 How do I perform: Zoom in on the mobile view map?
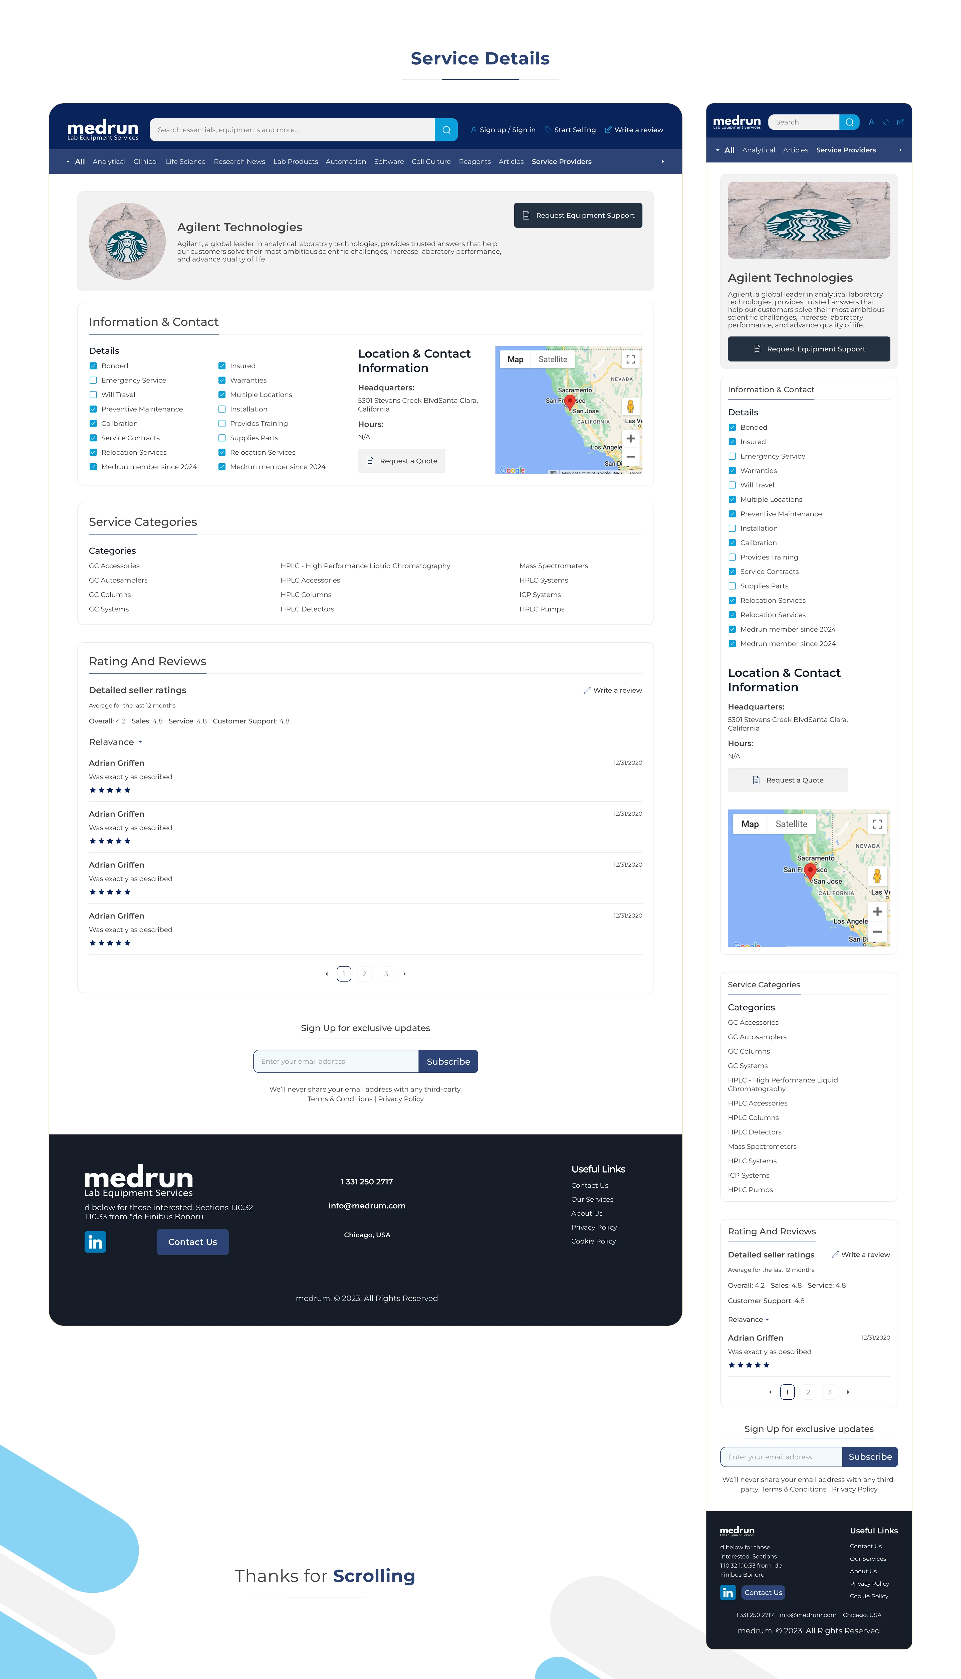[877, 912]
